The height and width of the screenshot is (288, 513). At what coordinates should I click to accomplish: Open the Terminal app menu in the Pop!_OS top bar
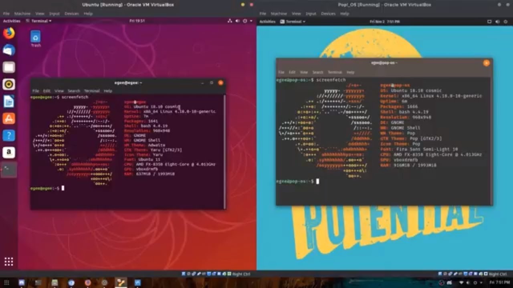[293, 21]
